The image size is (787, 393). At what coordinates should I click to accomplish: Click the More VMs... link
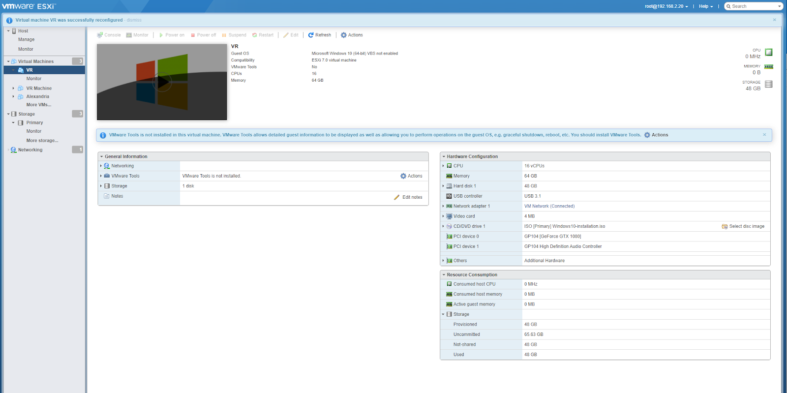[39, 105]
